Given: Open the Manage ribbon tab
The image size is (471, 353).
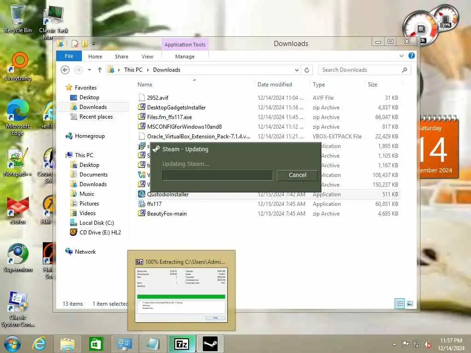Looking at the screenshot, I should coord(185,57).
